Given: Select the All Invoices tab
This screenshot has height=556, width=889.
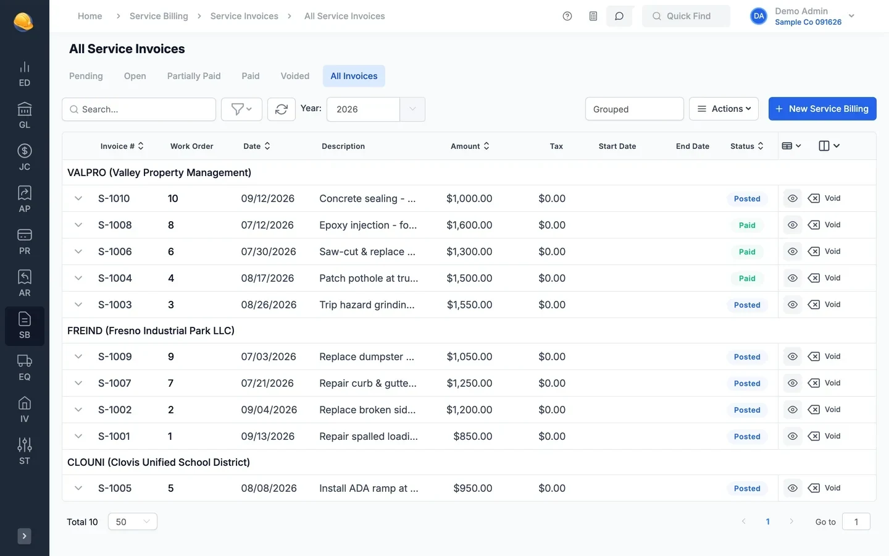Looking at the screenshot, I should 354,76.
